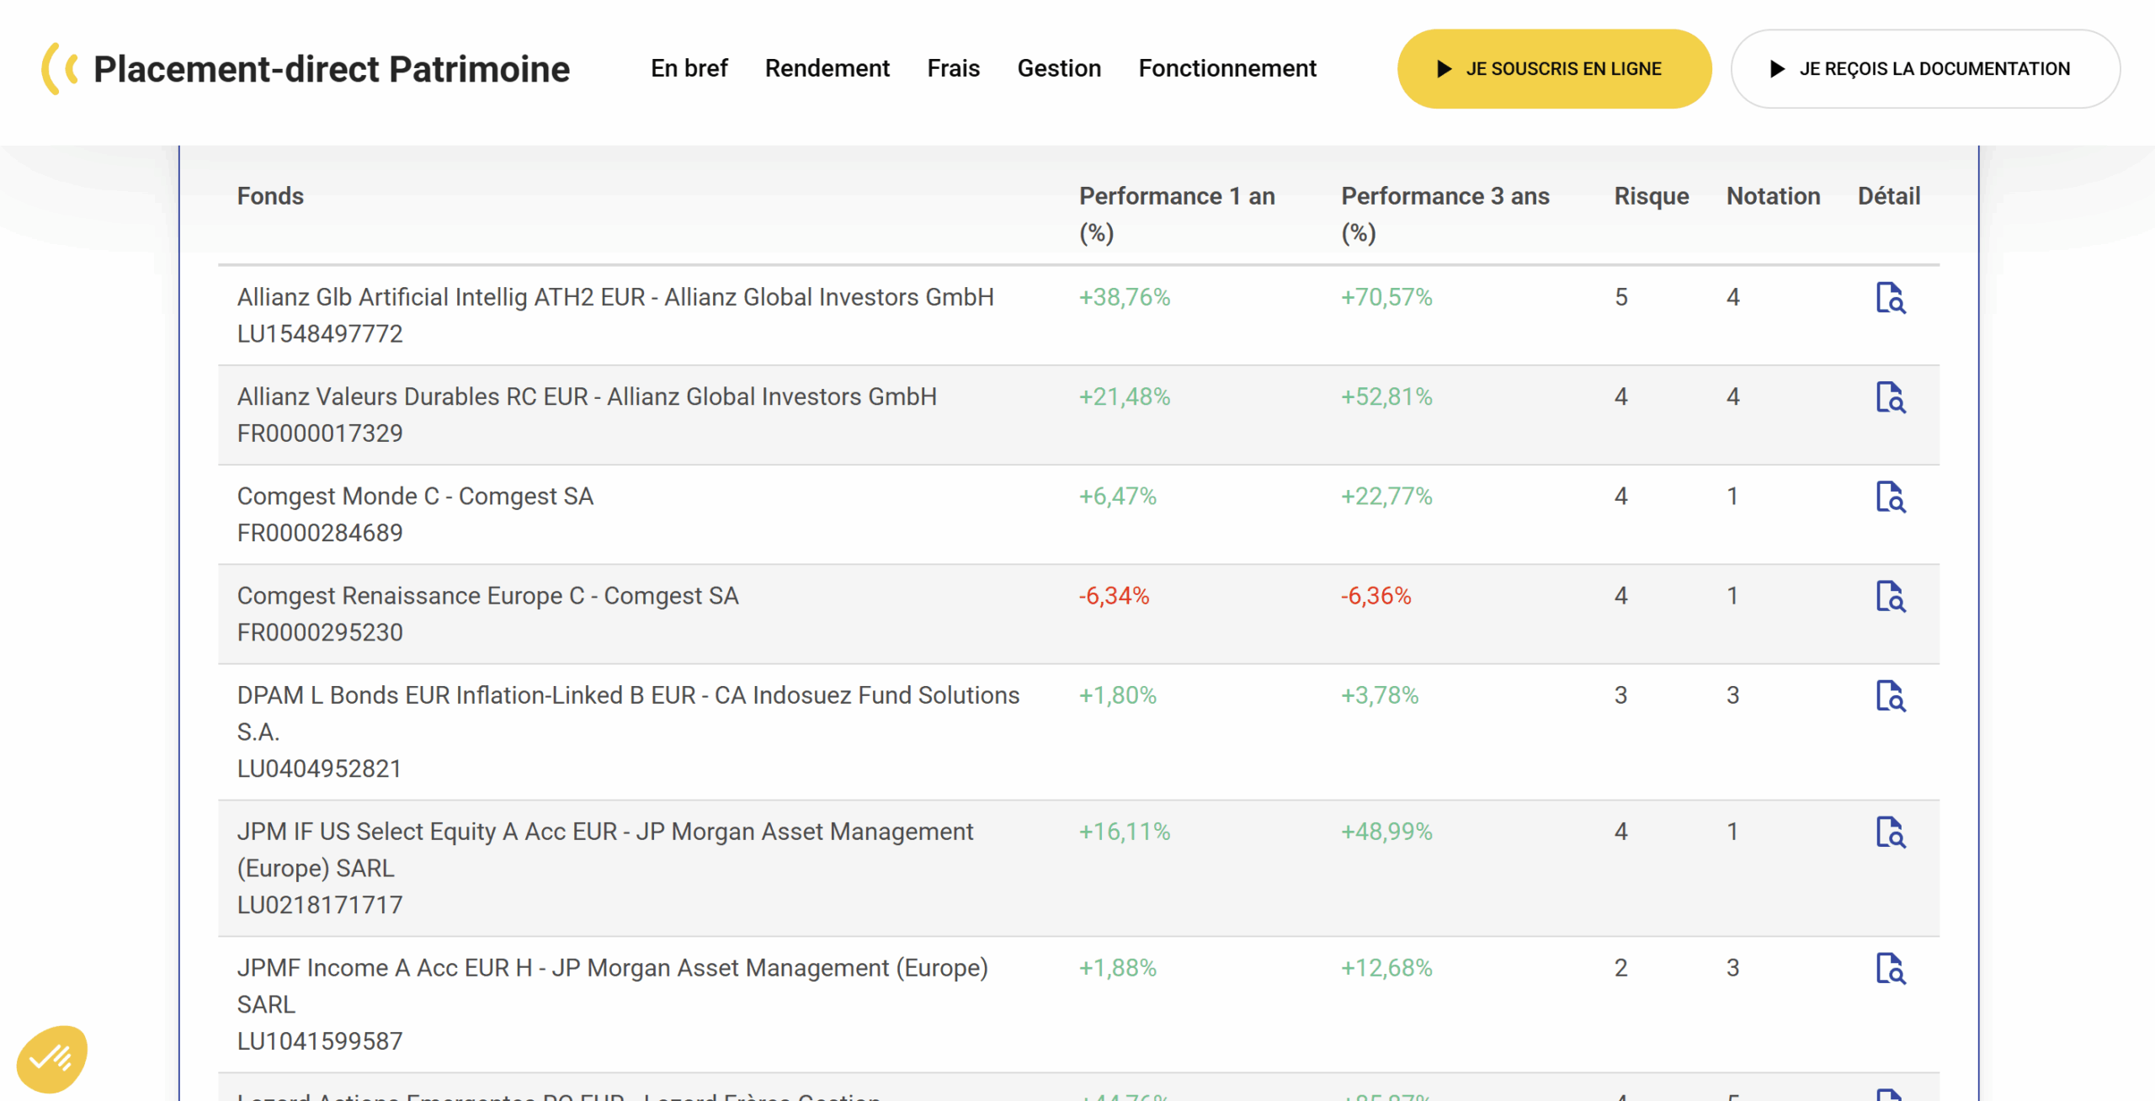Click the Risque column header

[1651, 196]
